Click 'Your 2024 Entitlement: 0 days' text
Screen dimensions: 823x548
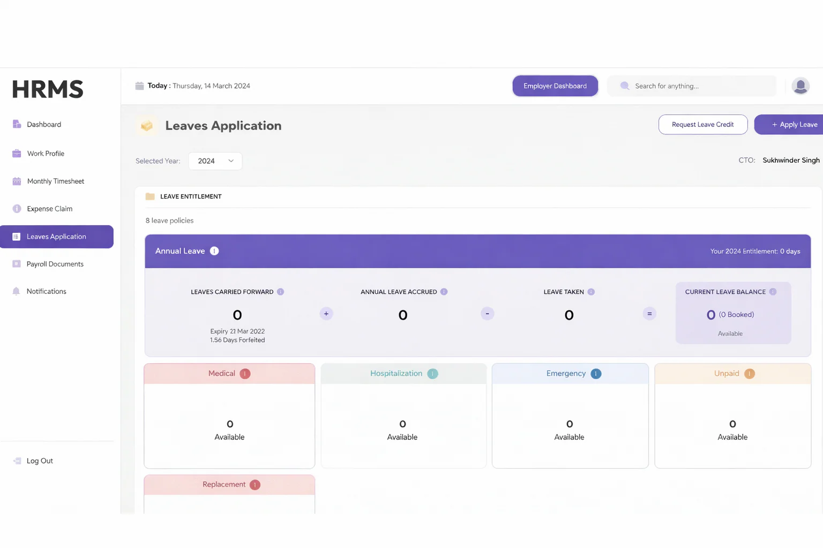tap(755, 251)
